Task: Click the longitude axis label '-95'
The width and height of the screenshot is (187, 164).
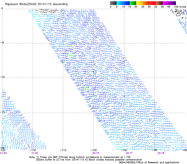Action: (x=155, y=150)
